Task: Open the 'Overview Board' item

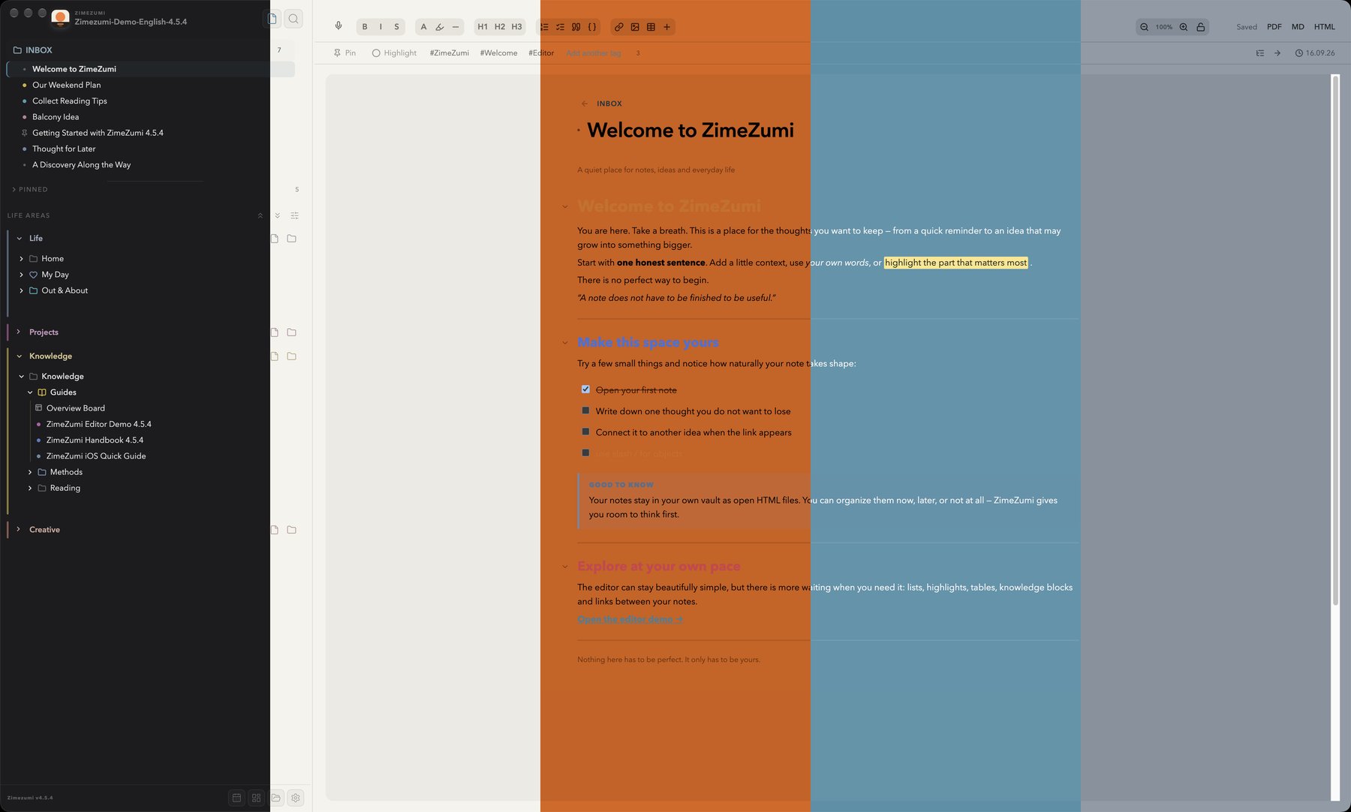Action: pyautogui.click(x=75, y=408)
